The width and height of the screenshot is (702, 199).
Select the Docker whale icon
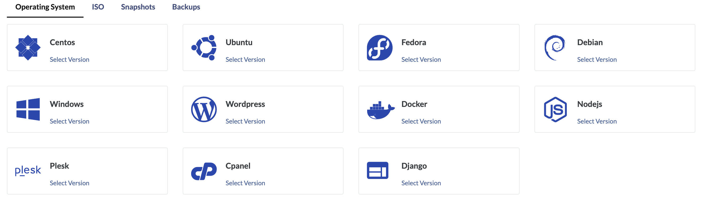pos(380,110)
